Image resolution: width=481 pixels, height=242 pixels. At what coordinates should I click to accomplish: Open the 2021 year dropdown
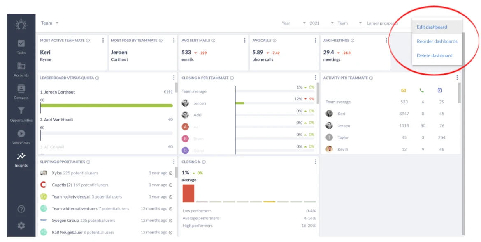(x=321, y=23)
